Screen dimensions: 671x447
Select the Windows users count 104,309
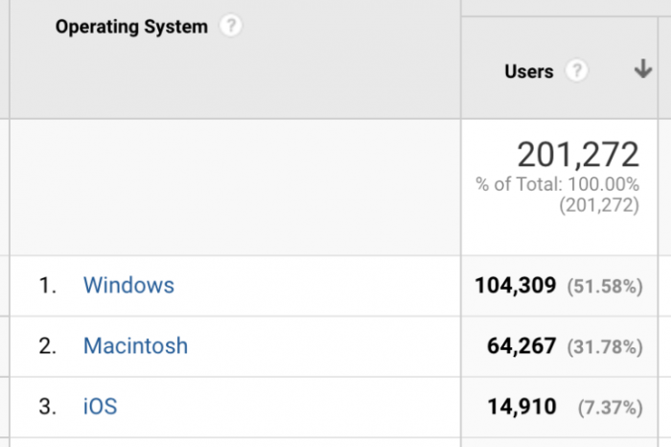(x=516, y=286)
